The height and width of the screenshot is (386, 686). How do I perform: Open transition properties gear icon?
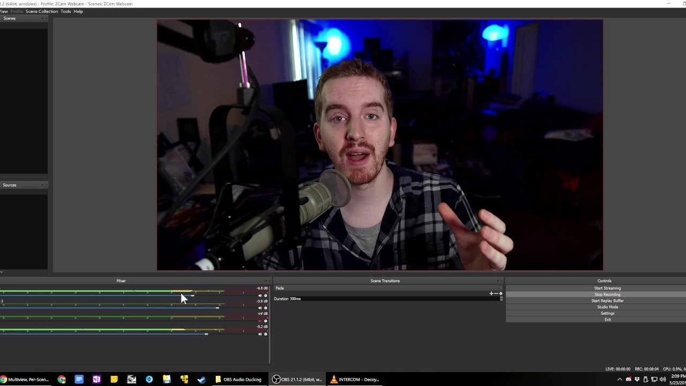(x=501, y=293)
